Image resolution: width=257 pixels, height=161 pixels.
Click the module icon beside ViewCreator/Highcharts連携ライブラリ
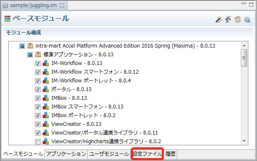point(46,141)
